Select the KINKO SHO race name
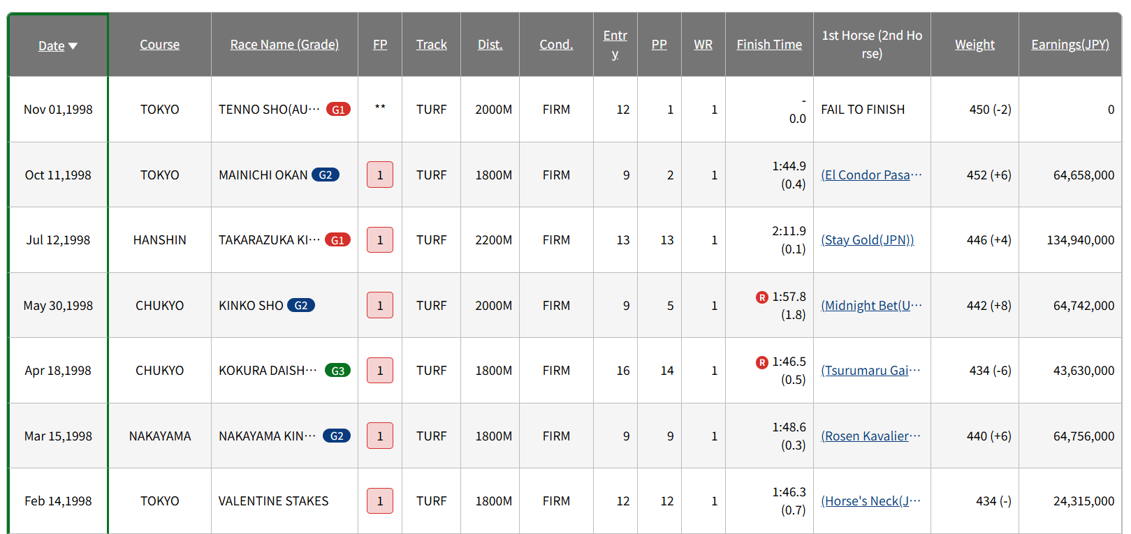Image resolution: width=1131 pixels, height=534 pixels. (x=251, y=306)
